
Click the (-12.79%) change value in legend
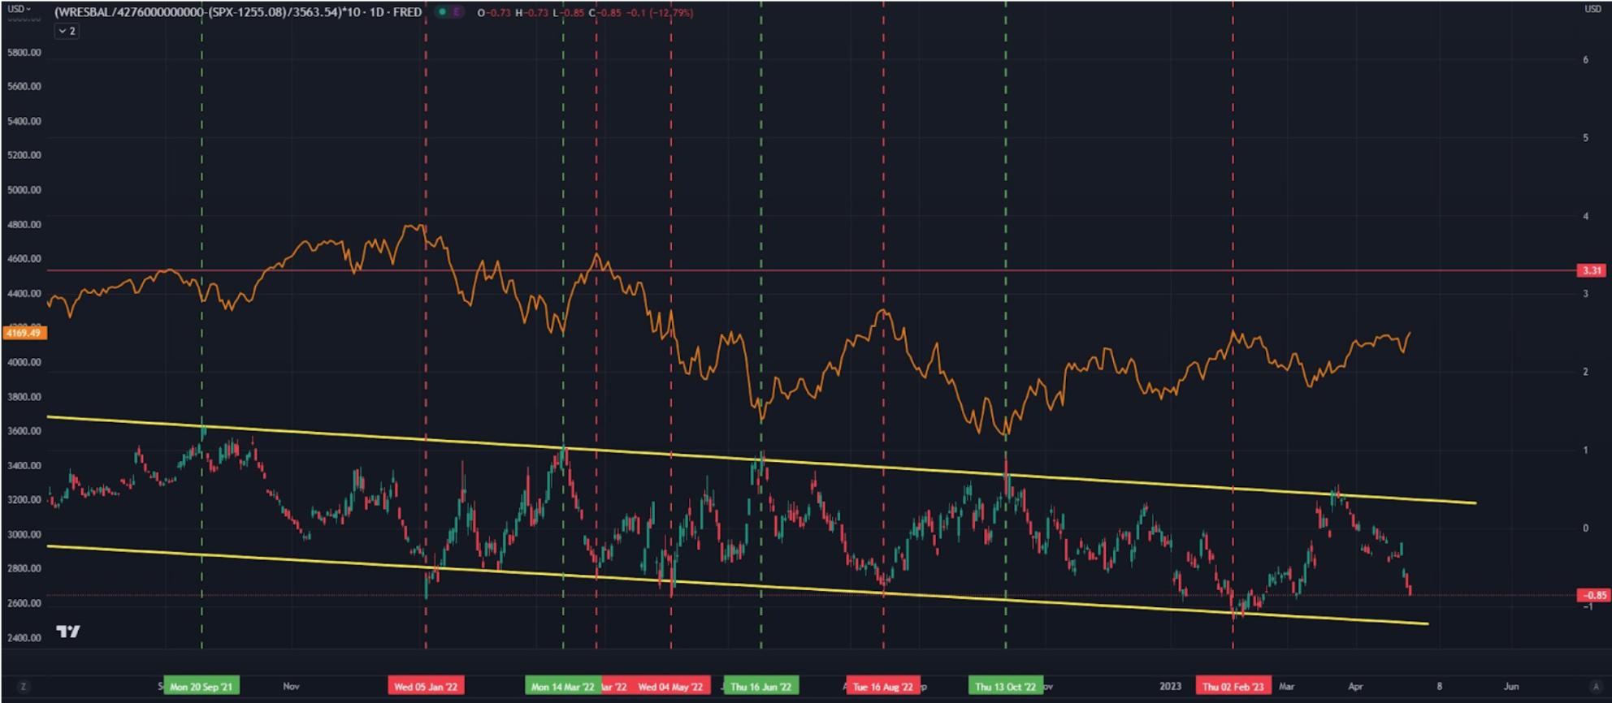[x=671, y=13]
